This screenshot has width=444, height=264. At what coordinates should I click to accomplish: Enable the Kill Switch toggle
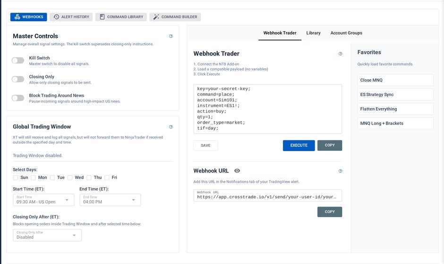pyautogui.click(x=18, y=60)
